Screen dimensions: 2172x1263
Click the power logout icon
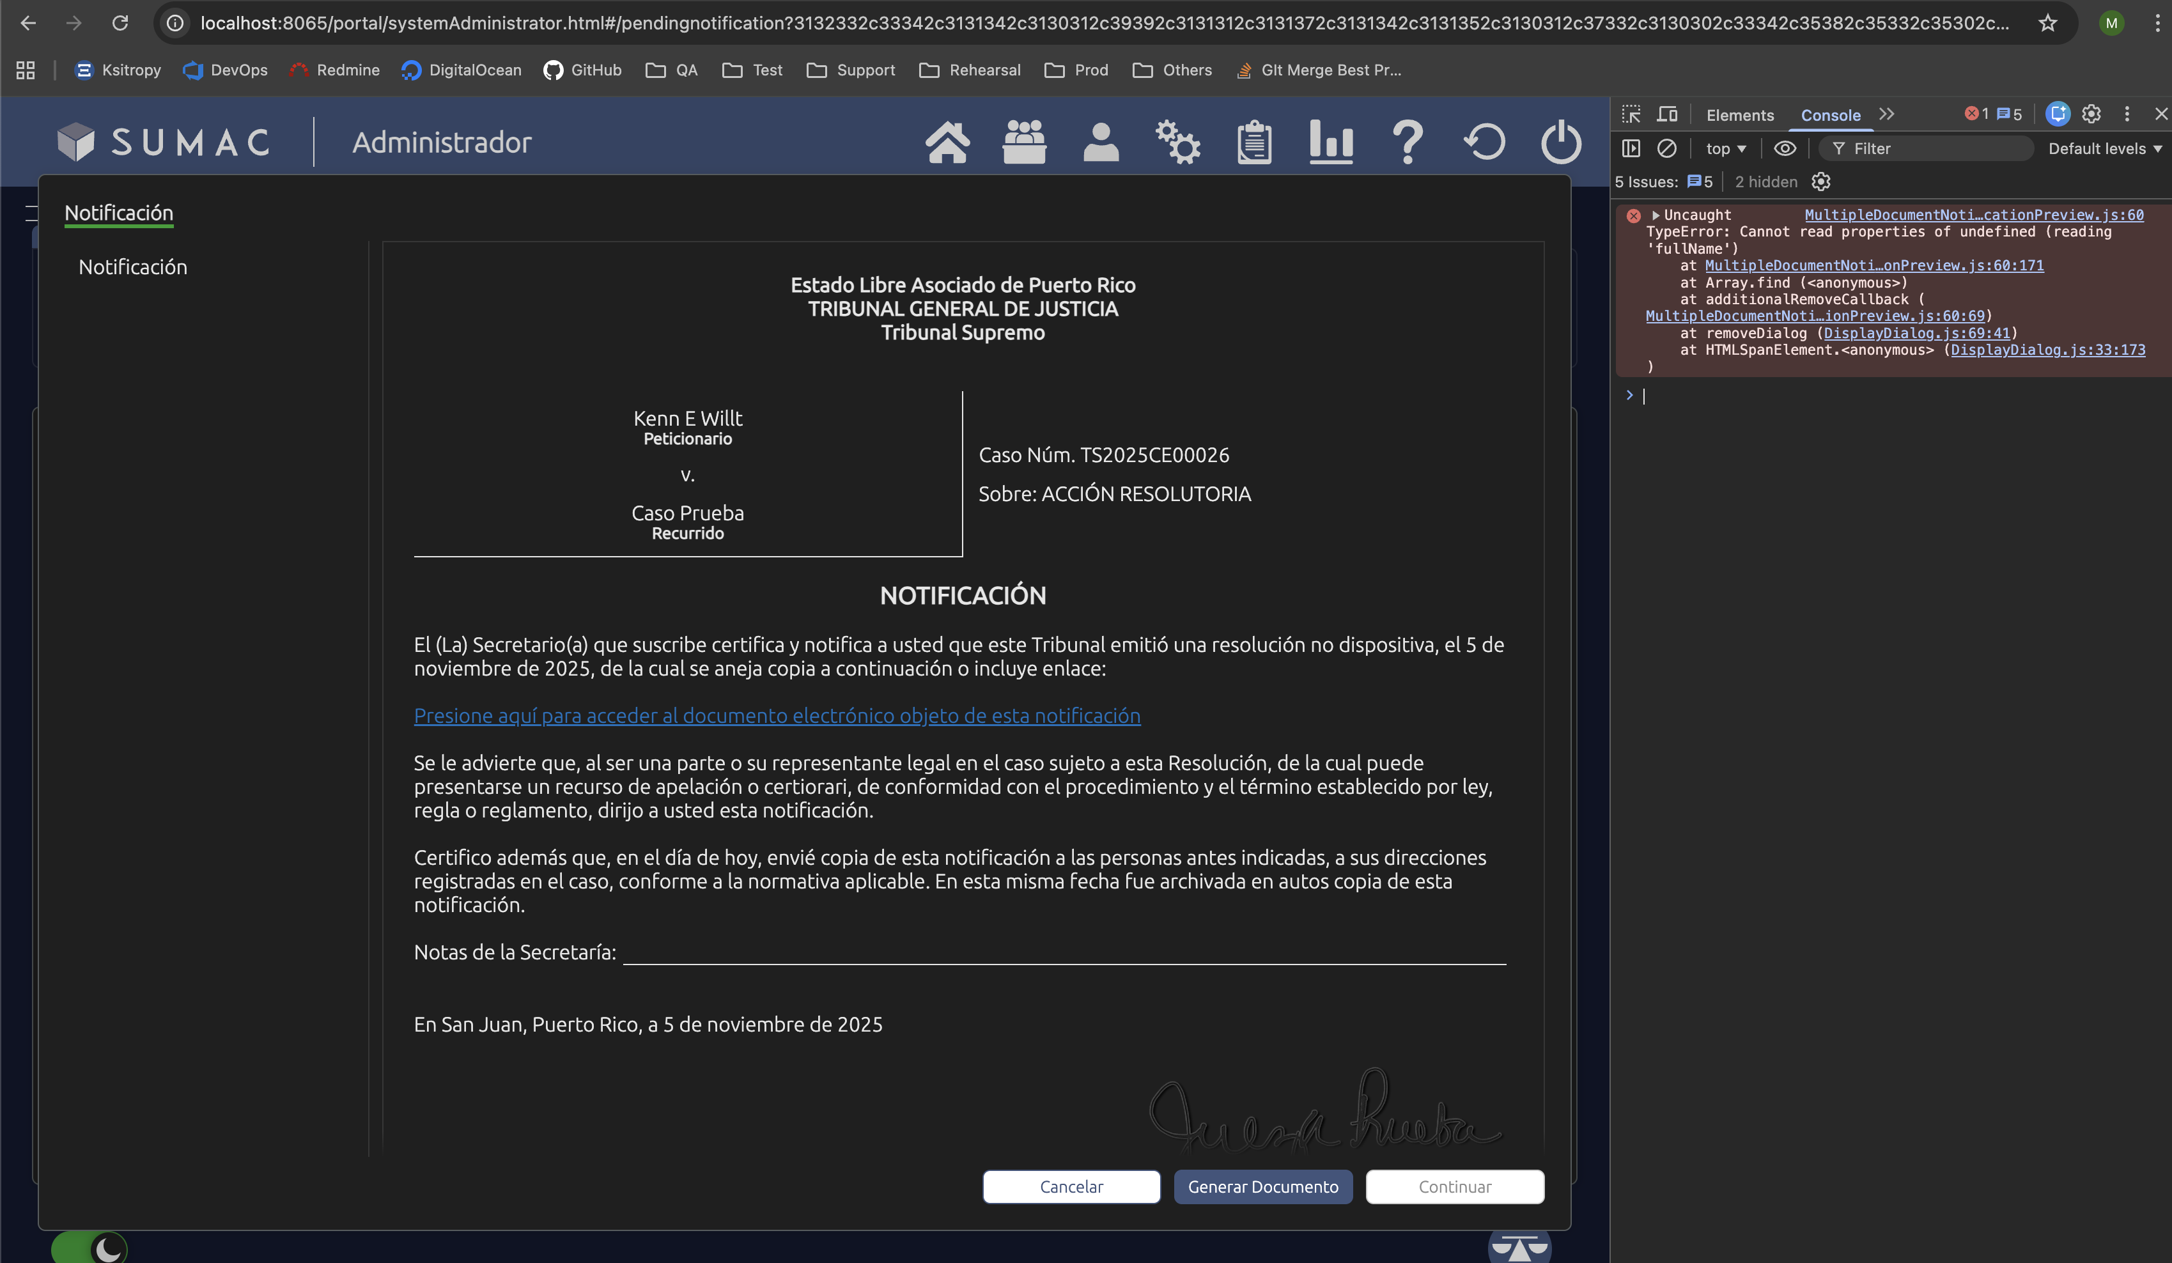pos(1561,143)
